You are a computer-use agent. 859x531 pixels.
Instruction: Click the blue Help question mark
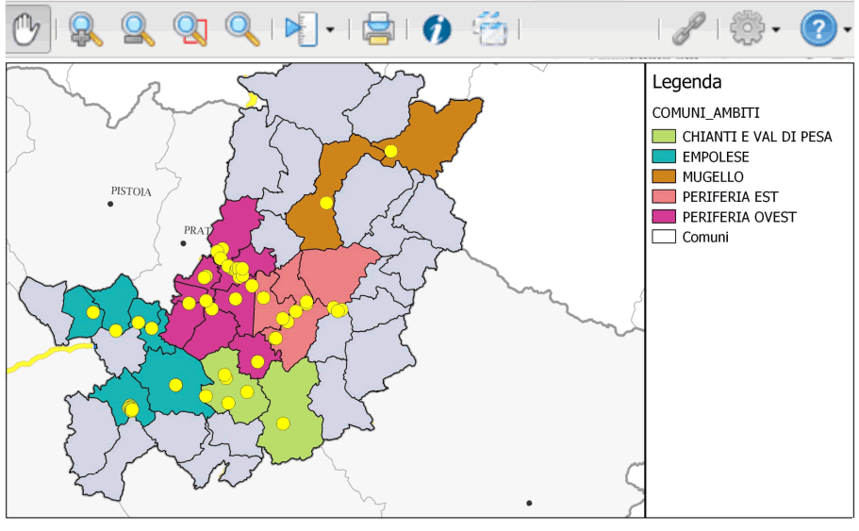coord(818,30)
